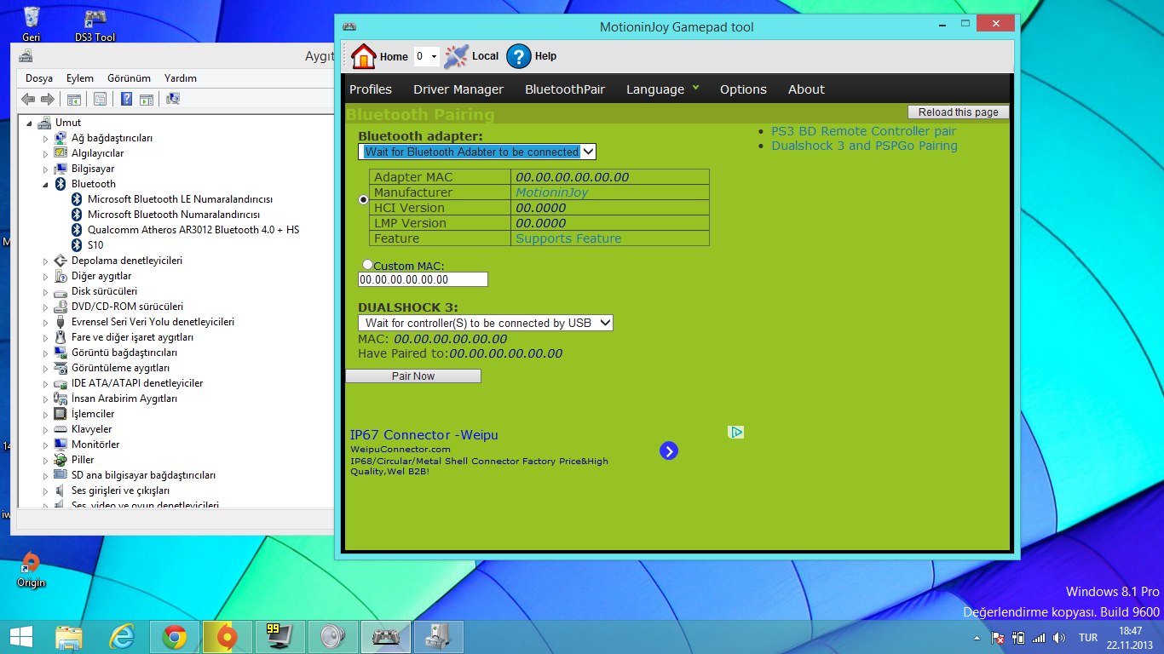Click the AdChoices icon on the advertisement
The image size is (1164, 654).
(736, 433)
